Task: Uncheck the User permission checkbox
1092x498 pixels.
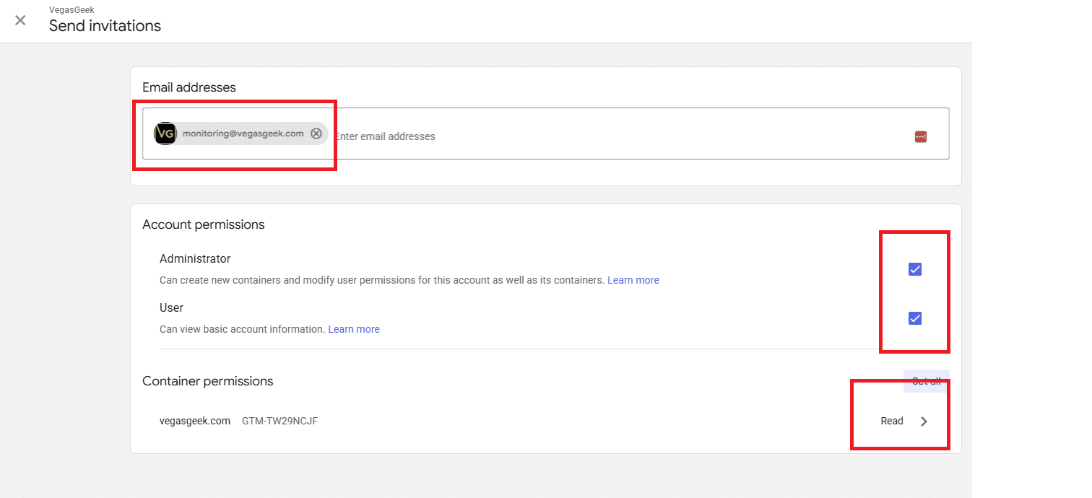Action: 915,318
